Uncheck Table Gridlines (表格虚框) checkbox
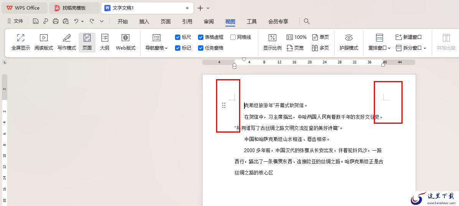 click(200, 37)
